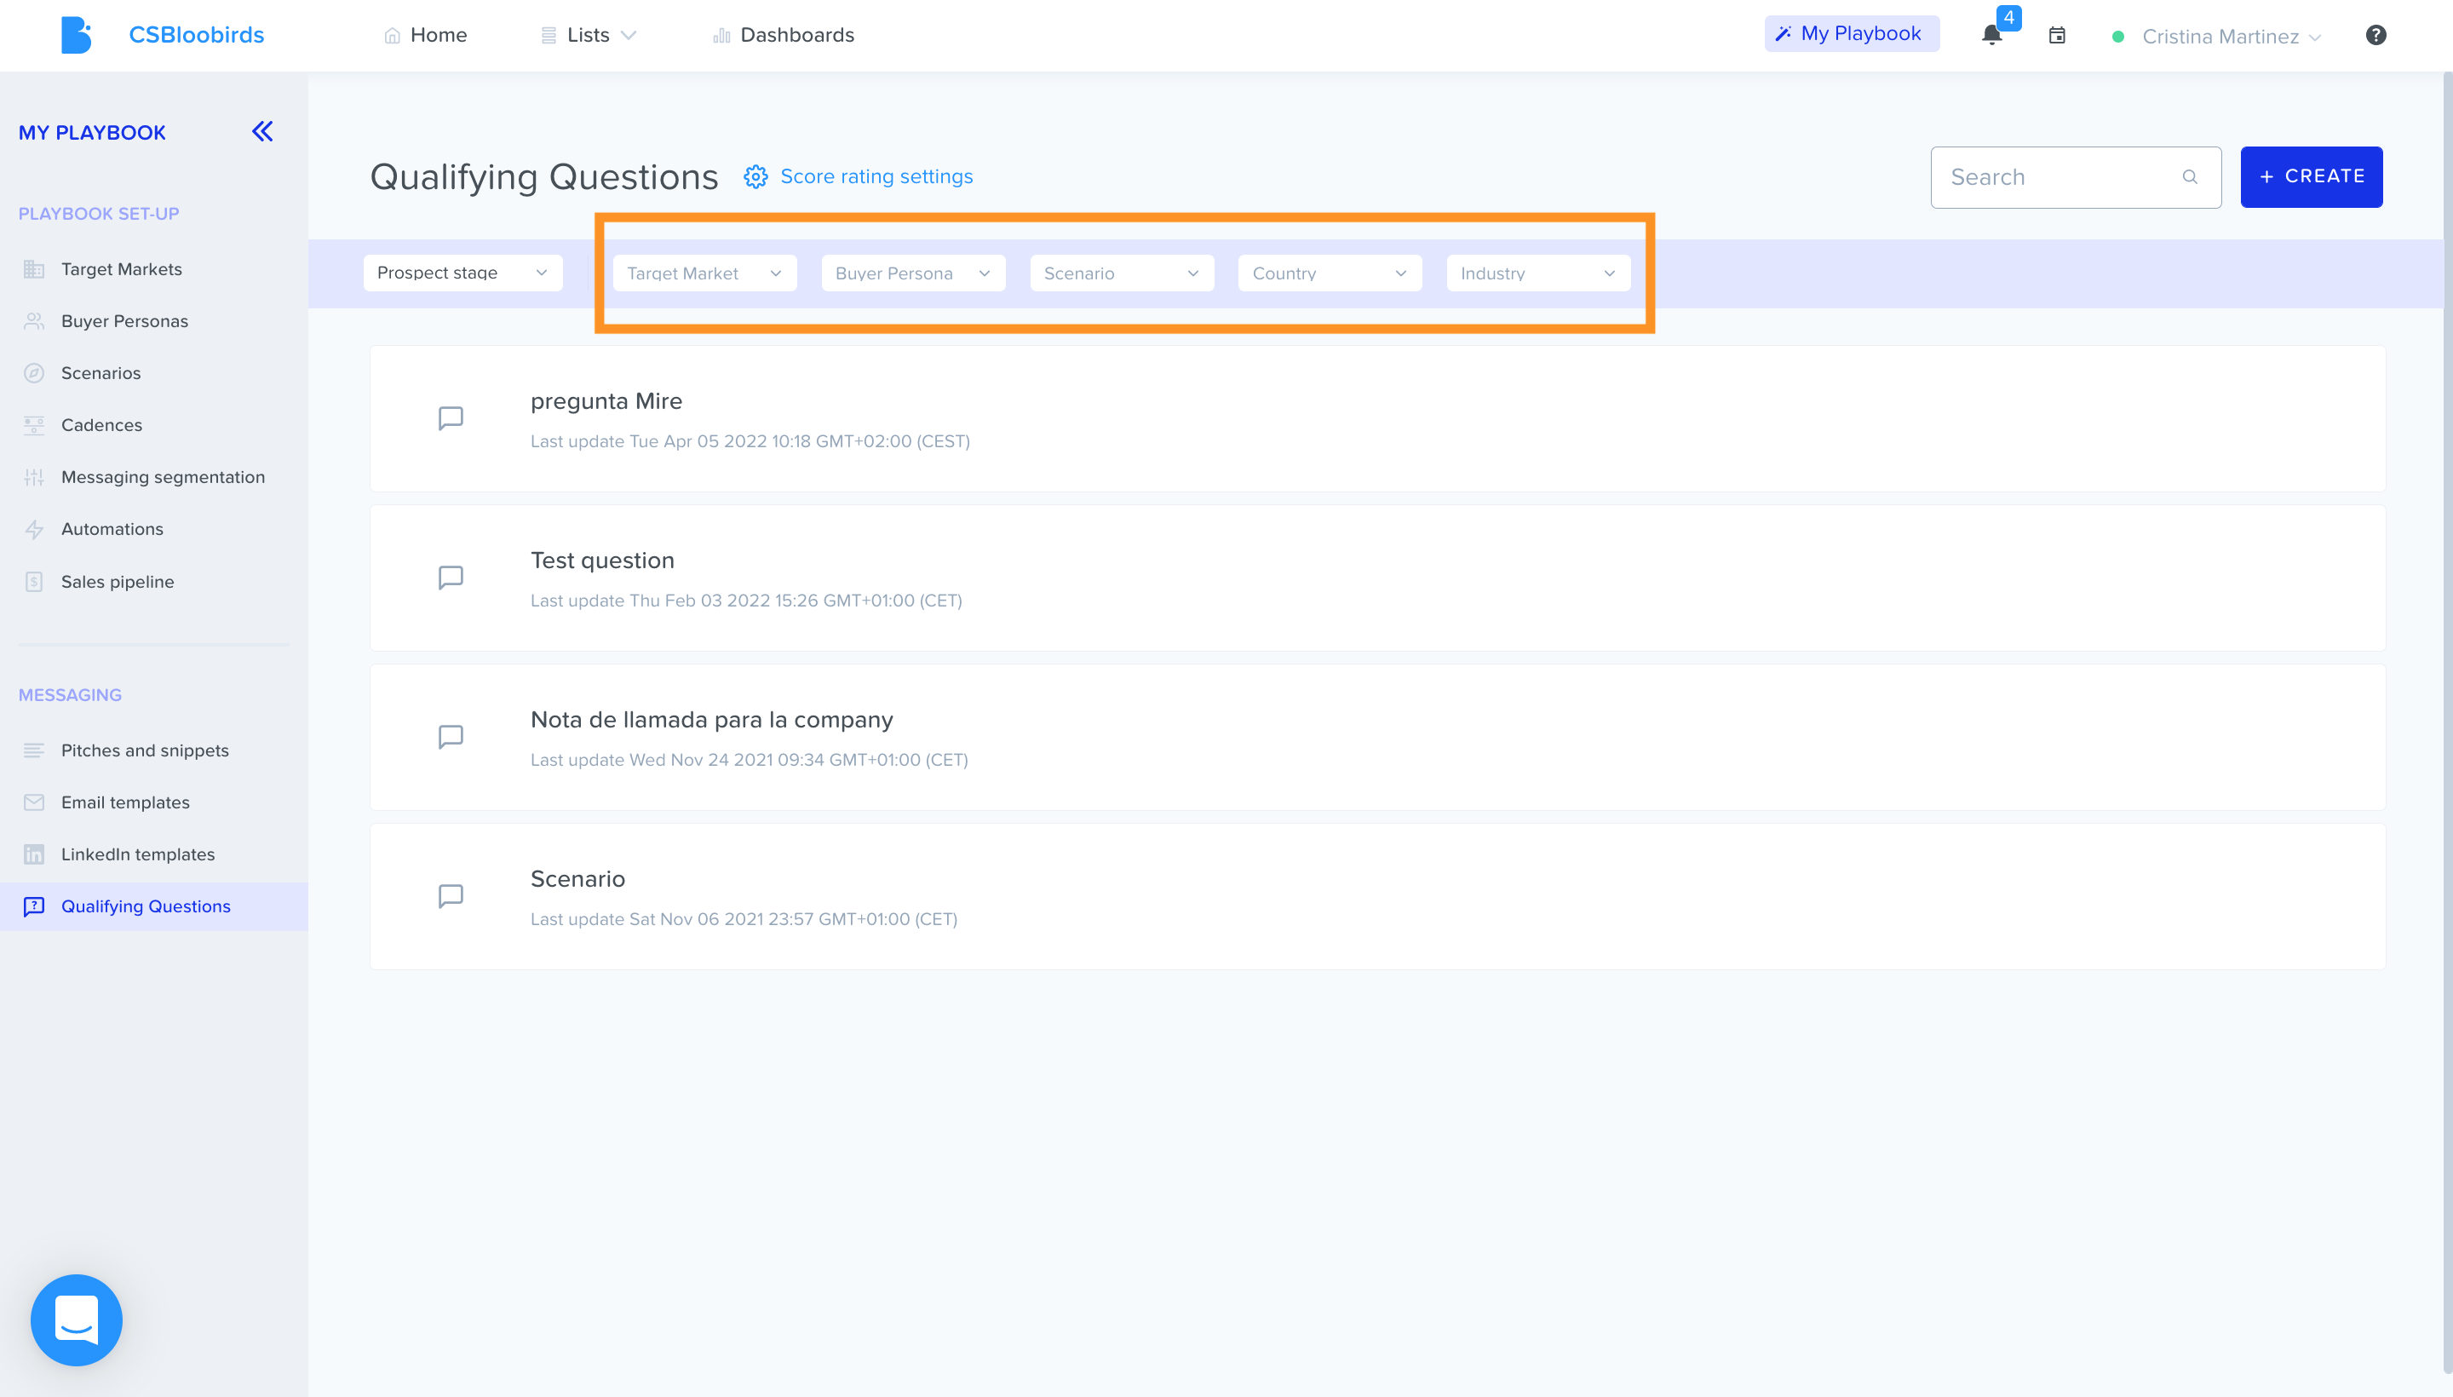Open the 'Nota de llamada para la company' question

(x=1377, y=737)
